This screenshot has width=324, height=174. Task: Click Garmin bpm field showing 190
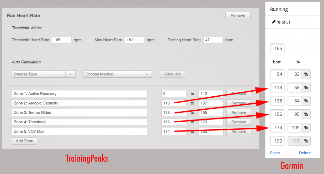click(277, 141)
